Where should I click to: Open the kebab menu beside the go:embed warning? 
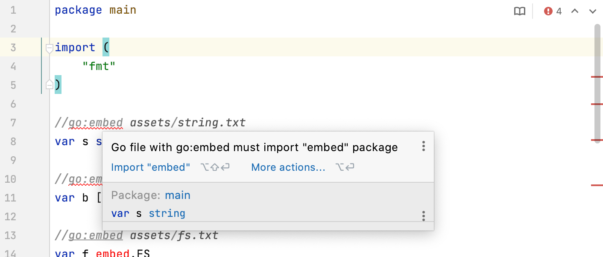(423, 146)
